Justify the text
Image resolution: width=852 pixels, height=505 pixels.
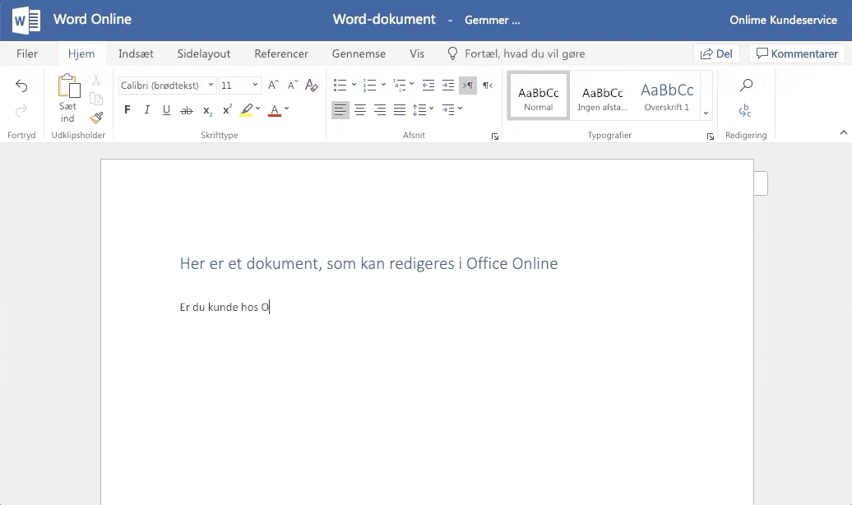pyautogui.click(x=400, y=110)
